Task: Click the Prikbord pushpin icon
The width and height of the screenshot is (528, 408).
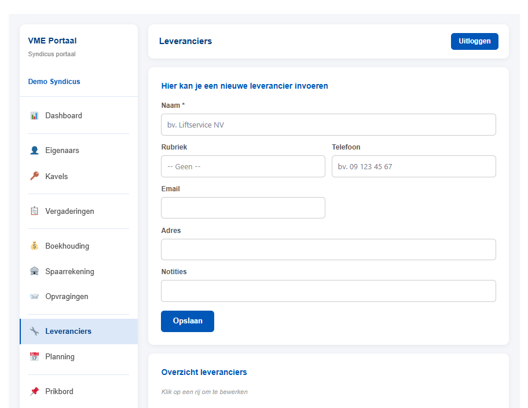Action: pos(34,391)
